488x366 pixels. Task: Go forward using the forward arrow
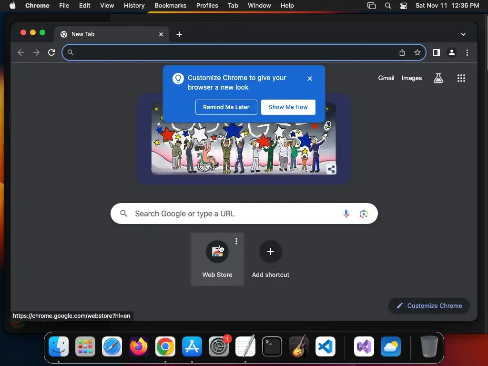[x=36, y=52]
